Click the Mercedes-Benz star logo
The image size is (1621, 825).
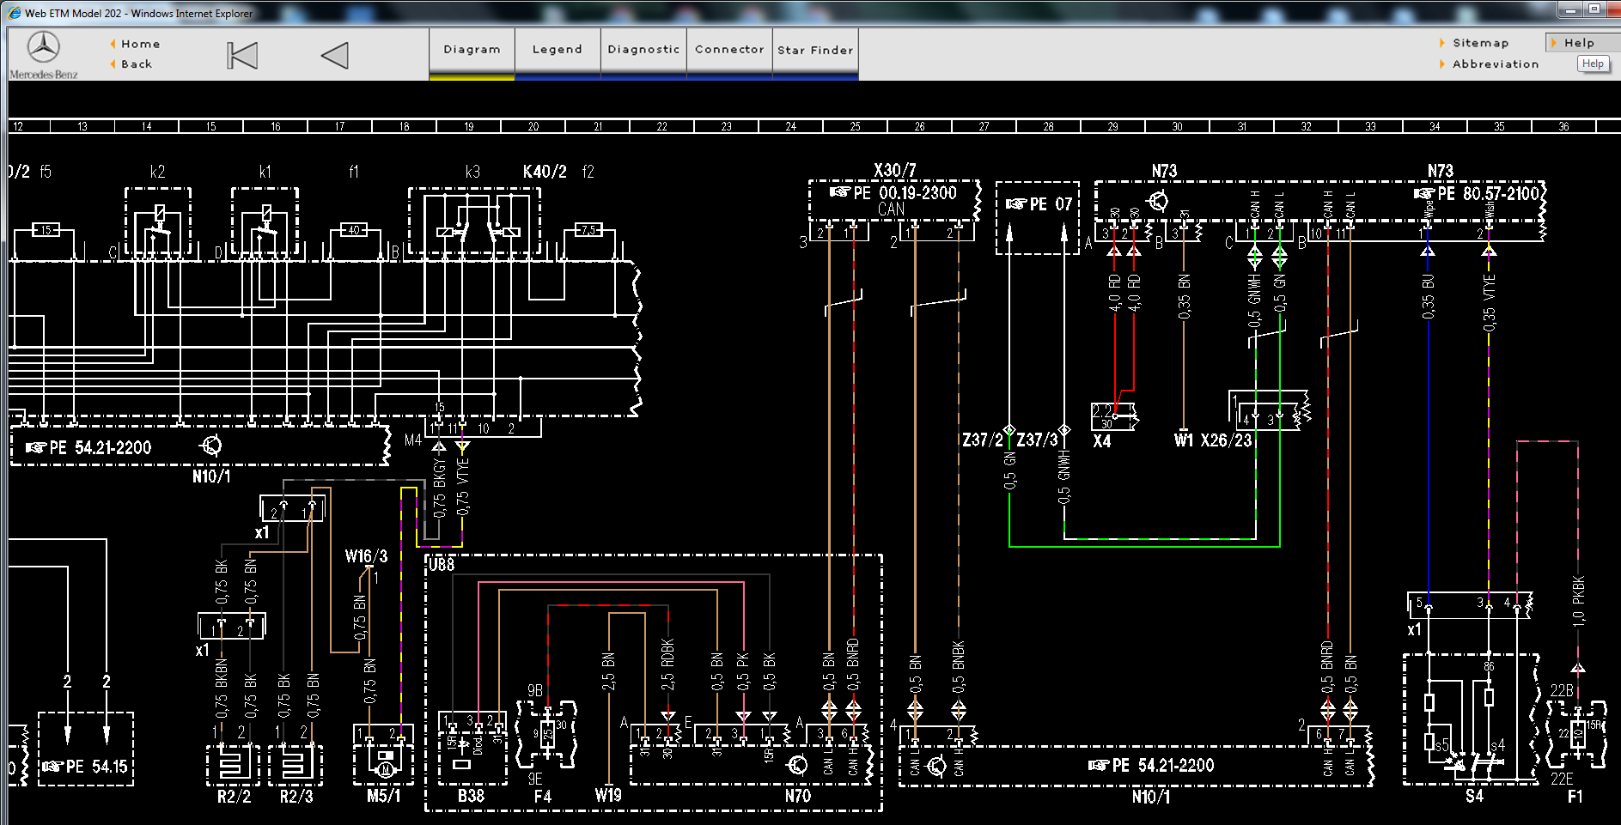click(44, 48)
